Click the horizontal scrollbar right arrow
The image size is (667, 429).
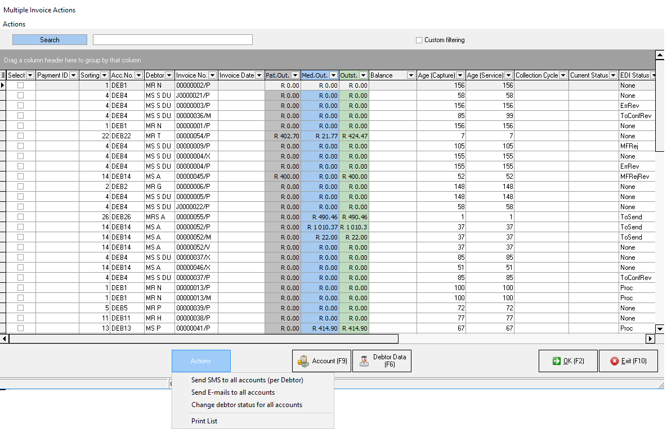tap(650, 338)
